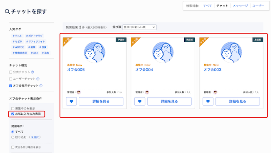The height and width of the screenshot is (153, 271).
Task: Click the admin avatar on the オフ会004 card
Action: click(x=147, y=92)
